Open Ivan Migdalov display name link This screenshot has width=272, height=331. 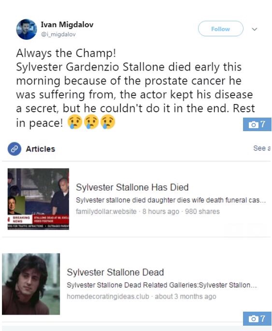(67, 25)
